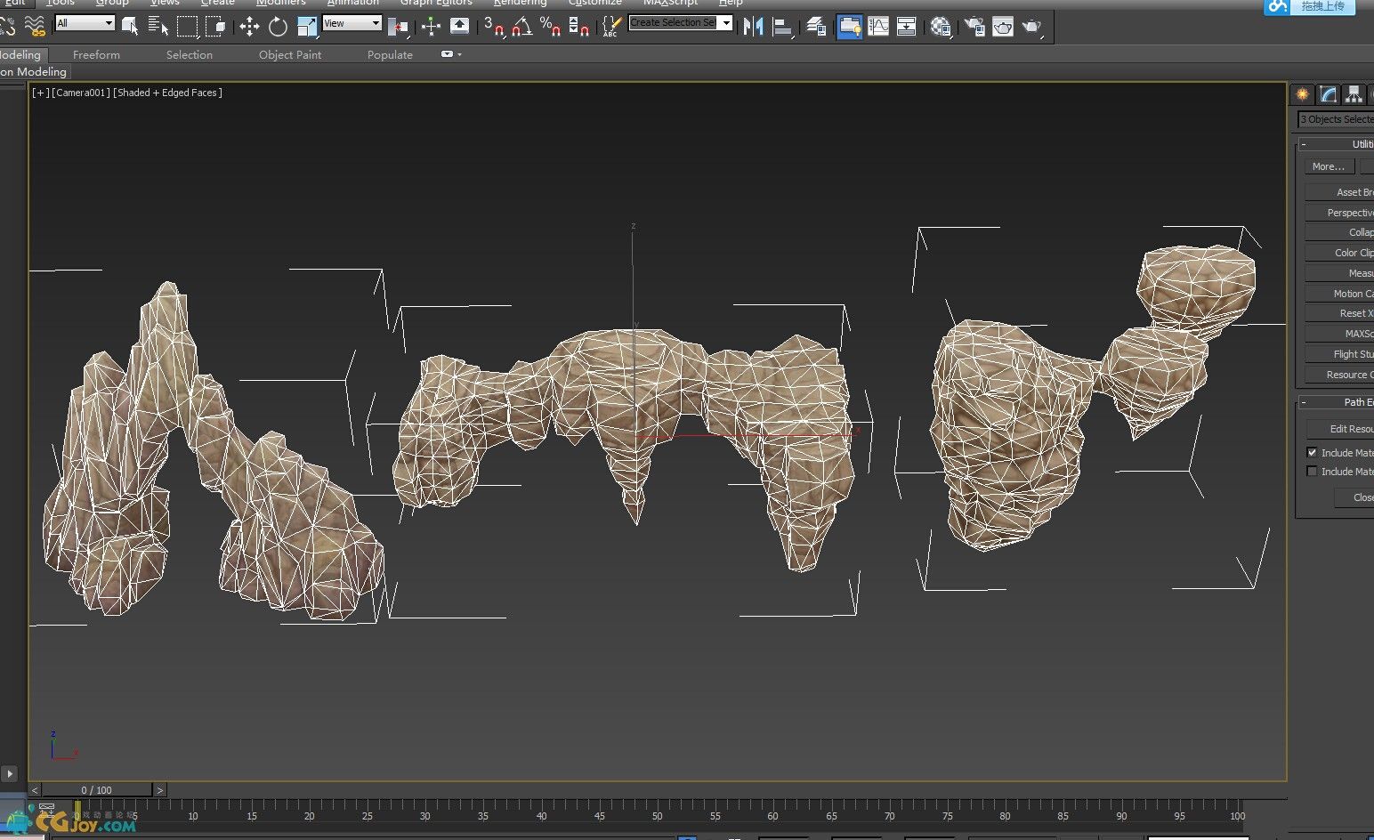Open the Hierarchy panel tab icon
The height and width of the screenshot is (840, 1374).
[x=1354, y=93]
